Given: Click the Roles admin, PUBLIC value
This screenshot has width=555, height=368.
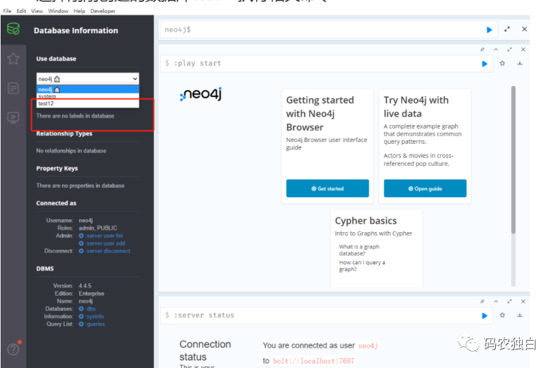Looking at the screenshot, I should tap(98, 228).
